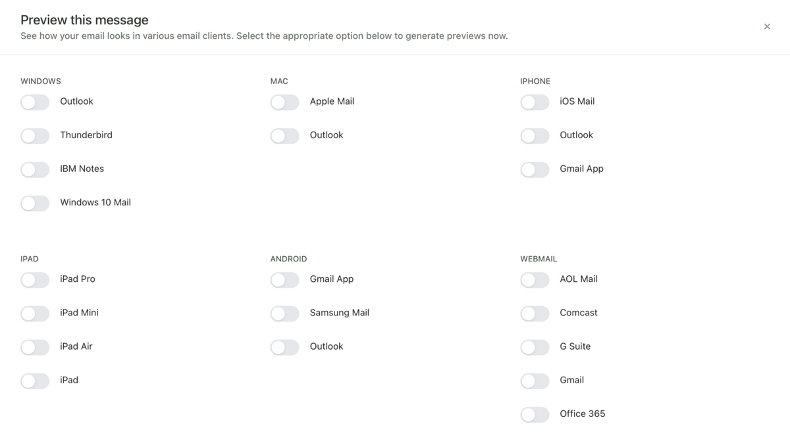Image resolution: width=790 pixels, height=432 pixels.
Task: Enable Samsung Mail preview toggle
Action: [x=284, y=313]
